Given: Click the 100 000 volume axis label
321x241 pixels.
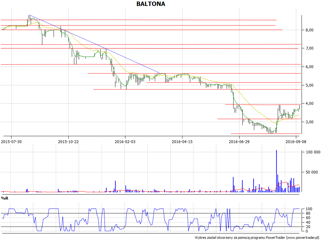Looking at the screenshot, I should click(313, 152).
